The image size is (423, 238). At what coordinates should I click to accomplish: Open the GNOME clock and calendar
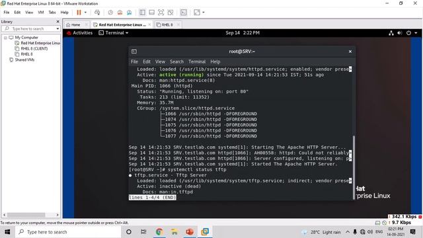[x=243, y=33]
